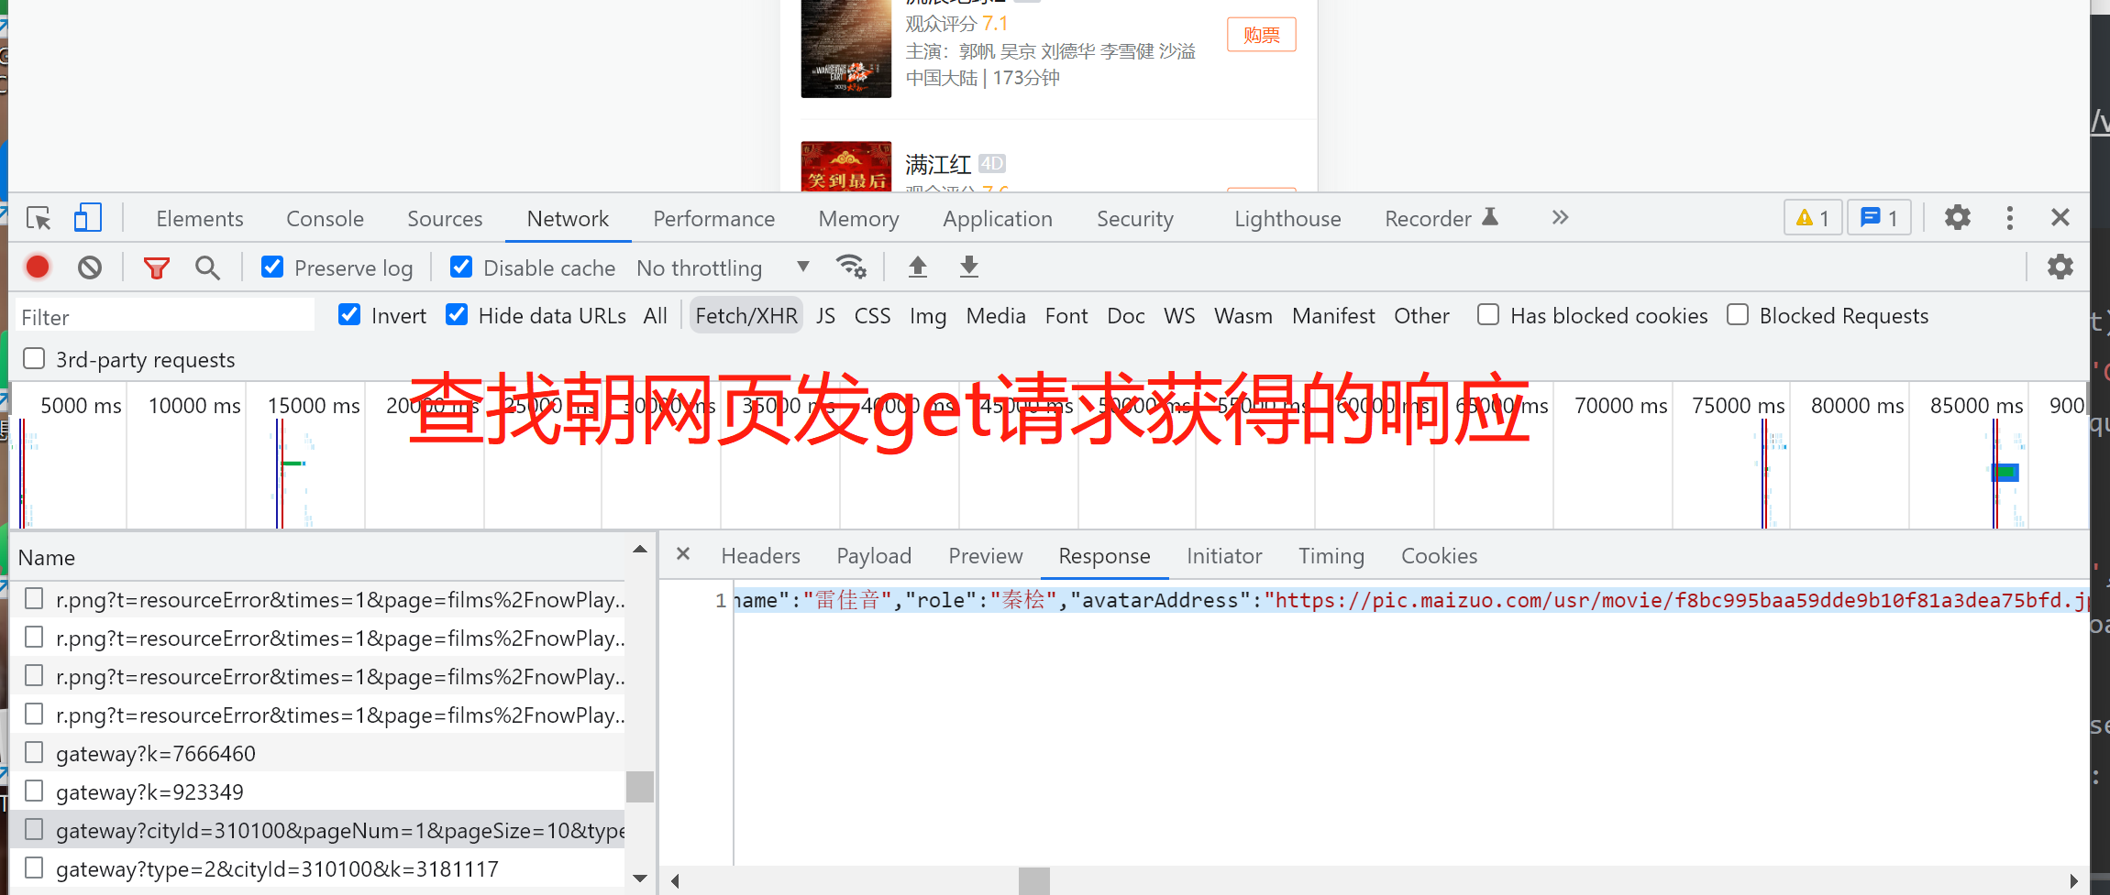Disable the Preserve log checkbox
This screenshot has height=895, width=2110.
(x=272, y=267)
